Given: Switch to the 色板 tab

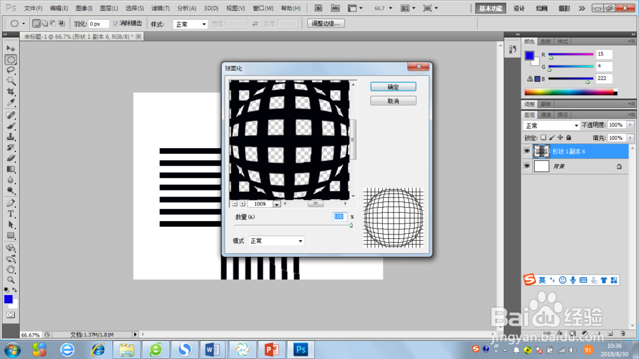Looking at the screenshot, I should pyautogui.click(x=546, y=42).
